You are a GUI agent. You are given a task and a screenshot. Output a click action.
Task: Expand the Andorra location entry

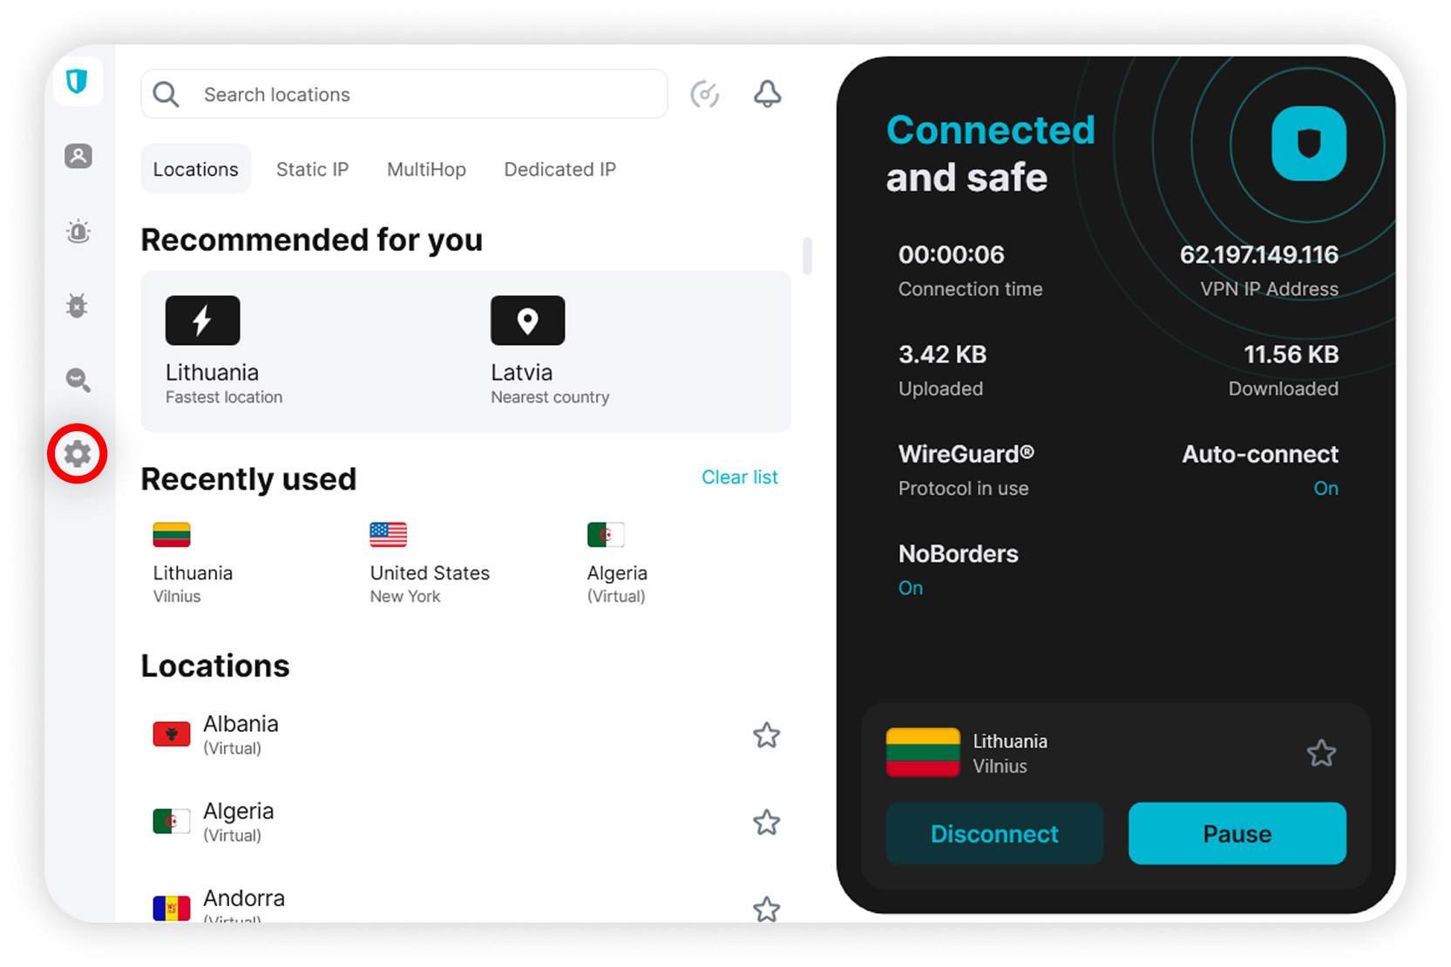pyautogui.click(x=243, y=902)
